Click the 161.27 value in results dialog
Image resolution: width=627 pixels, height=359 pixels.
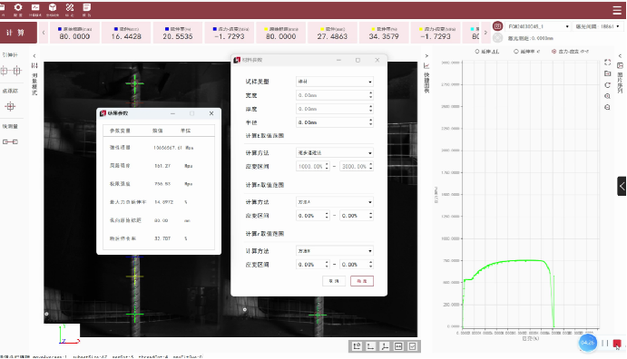pyautogui.click(x=162, y=166)
